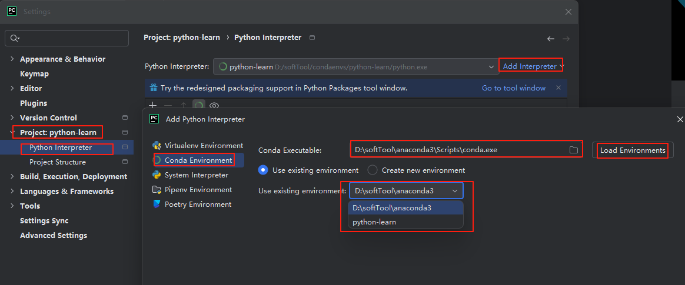Click the PyCharm logo in Settings title bar
Viewport: 685px width, 285px height.
pos(12,11)
